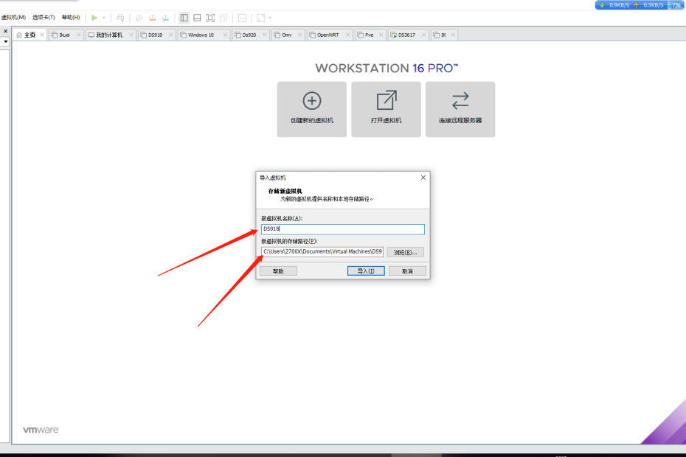Close the DS918 tab
The image size is (686, 457).
coord(170,35)
